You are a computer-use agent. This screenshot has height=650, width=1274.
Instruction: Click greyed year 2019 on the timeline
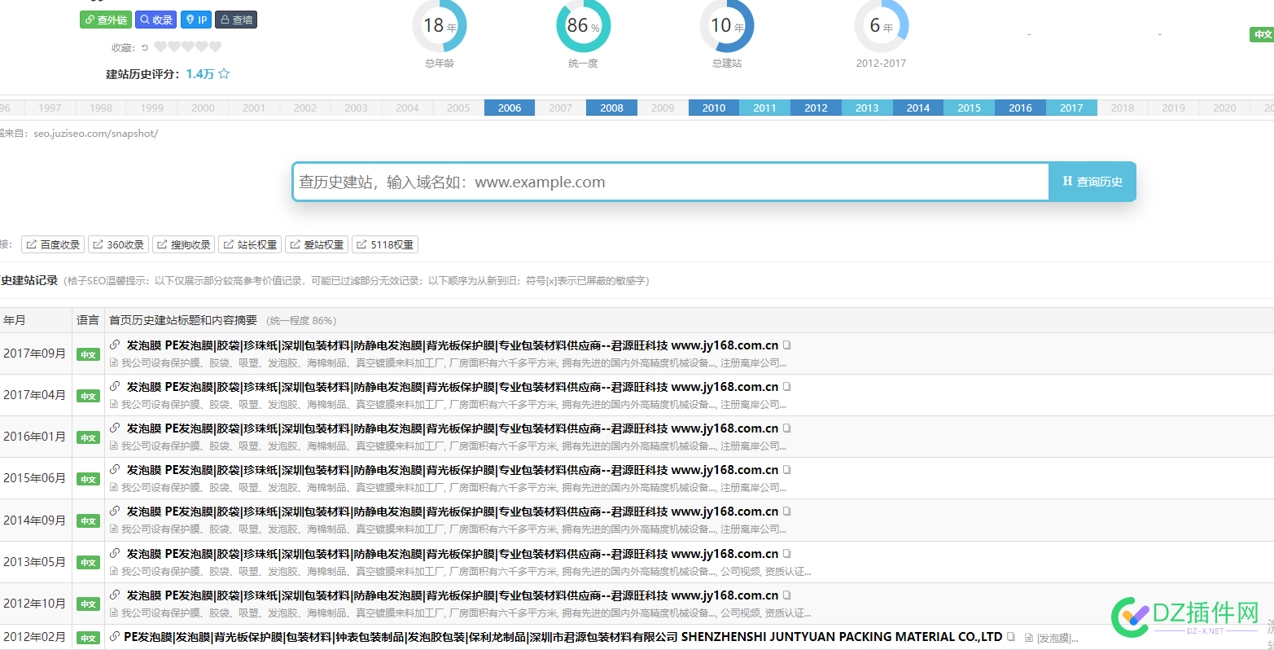[x=1173, y=108]
